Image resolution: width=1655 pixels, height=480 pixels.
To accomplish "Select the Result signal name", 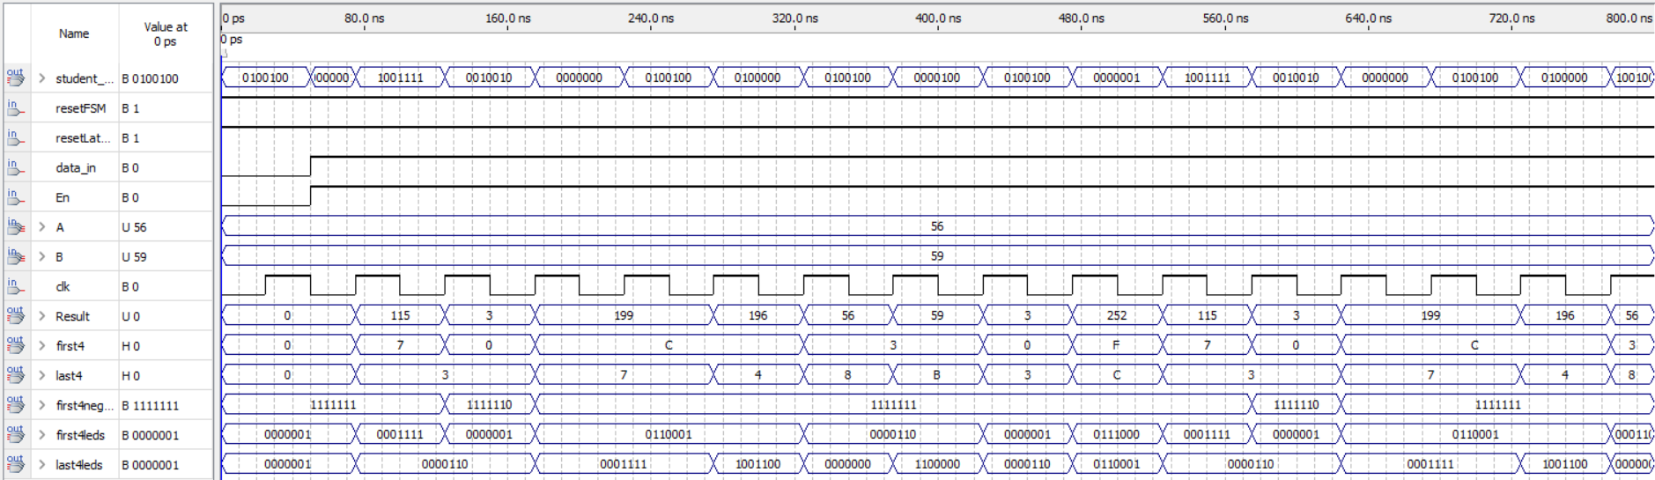I will tap(72, 316).
